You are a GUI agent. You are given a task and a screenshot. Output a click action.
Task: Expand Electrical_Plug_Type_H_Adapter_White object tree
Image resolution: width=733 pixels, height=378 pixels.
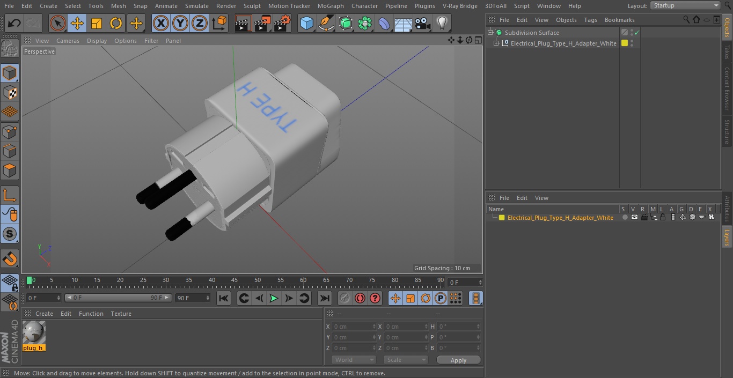click(496, 43)
